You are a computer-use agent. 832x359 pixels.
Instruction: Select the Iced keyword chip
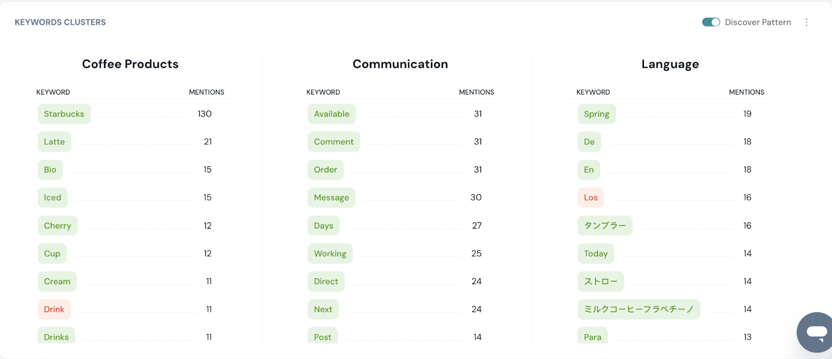53,197
